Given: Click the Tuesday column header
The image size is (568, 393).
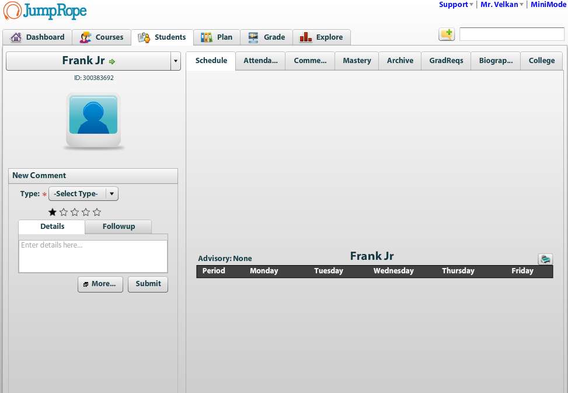Looking at the screenshot, I should pyautogui.click(x=328, y=271).
